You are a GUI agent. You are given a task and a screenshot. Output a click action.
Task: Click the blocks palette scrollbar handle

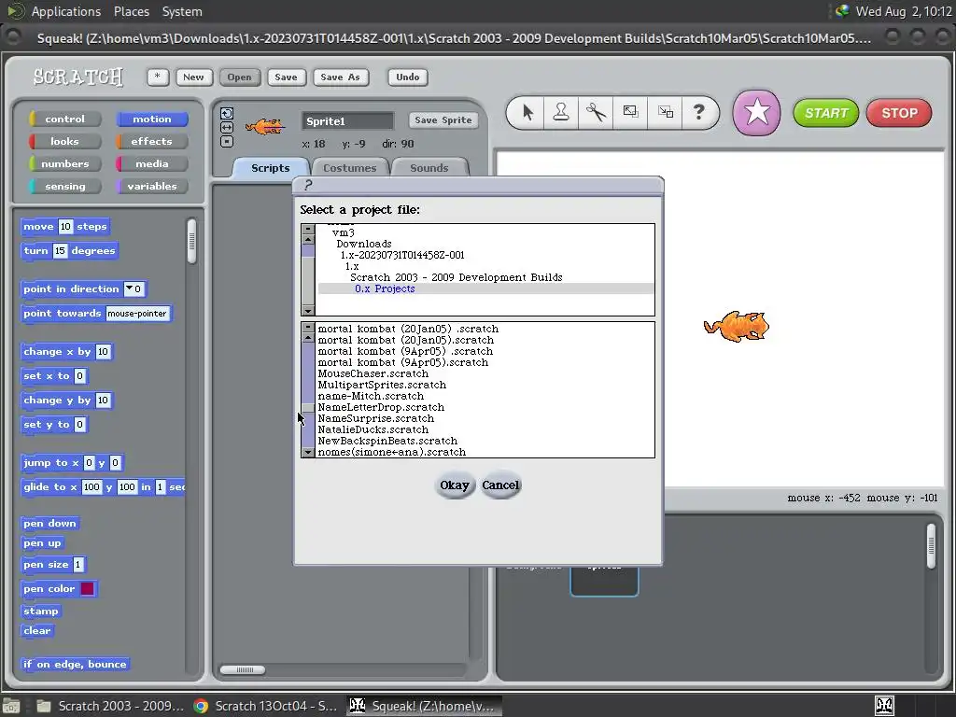tap(191, 242)
